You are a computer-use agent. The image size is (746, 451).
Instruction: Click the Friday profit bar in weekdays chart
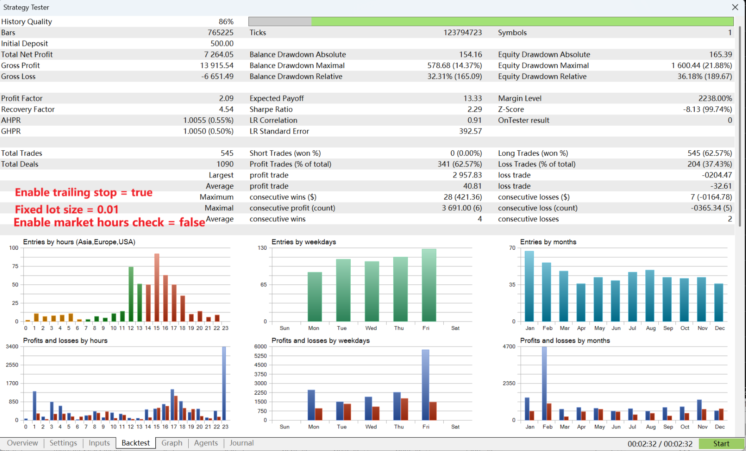(x=425, y=385)
